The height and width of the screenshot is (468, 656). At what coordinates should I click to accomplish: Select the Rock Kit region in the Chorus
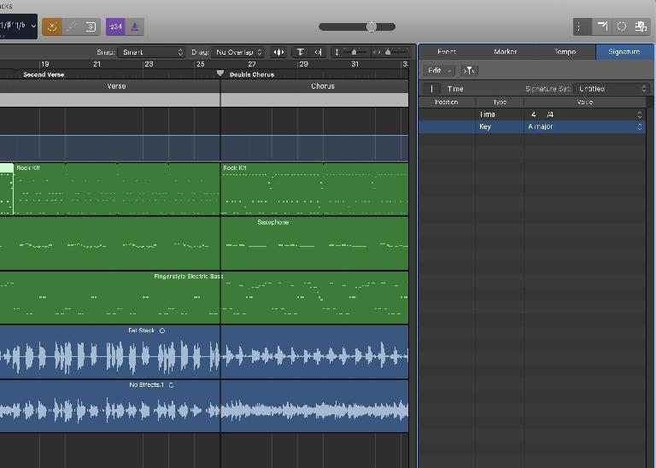tap(314, 189)
